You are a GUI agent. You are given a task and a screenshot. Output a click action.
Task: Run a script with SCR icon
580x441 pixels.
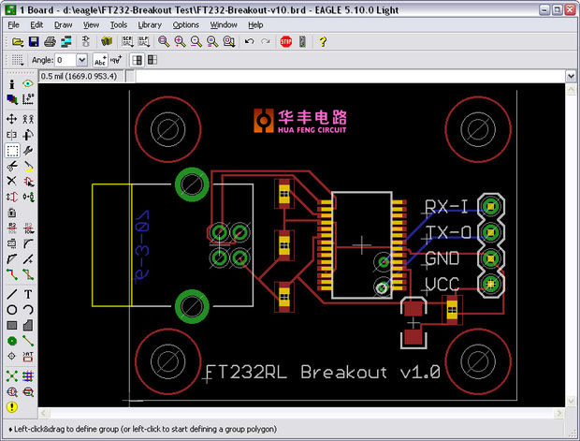(x=127, y=41)
